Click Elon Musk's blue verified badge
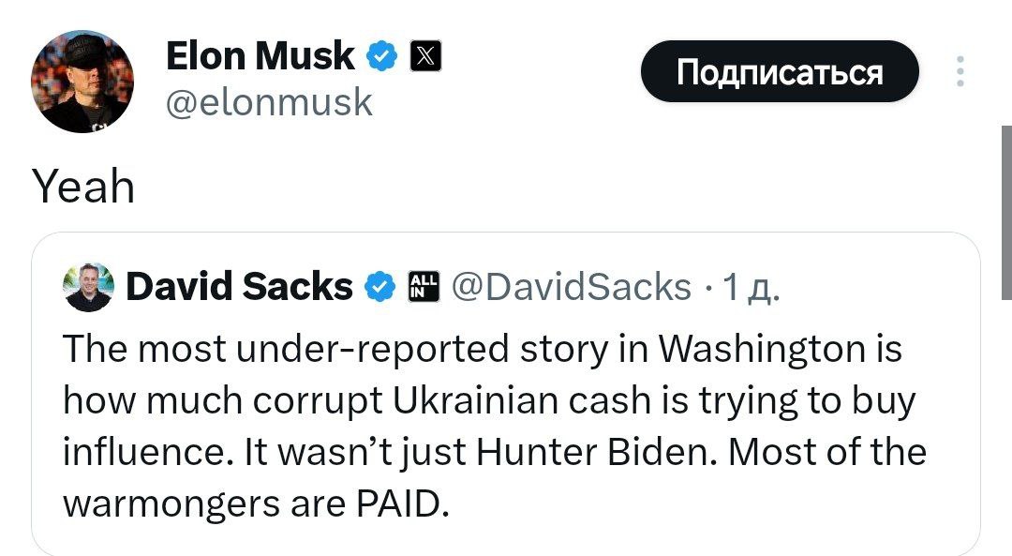The height and width of the screenshot is (556, 1012). (x=379, y=57)
